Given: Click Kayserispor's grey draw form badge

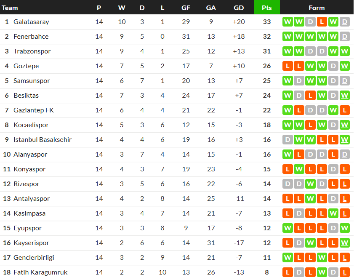Looking at the screenshot, I should pyautogui.click(x=299, y=243).
